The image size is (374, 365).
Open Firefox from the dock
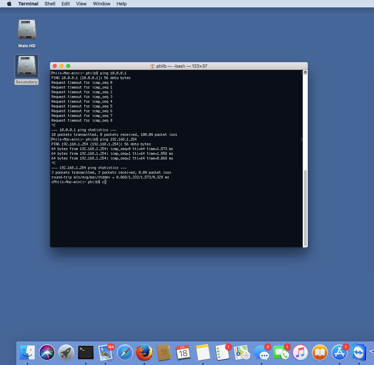tap(144, 353)
